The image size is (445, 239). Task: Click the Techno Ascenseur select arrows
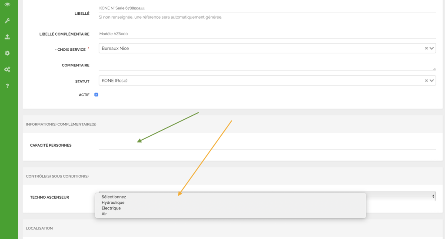(433, 196)
